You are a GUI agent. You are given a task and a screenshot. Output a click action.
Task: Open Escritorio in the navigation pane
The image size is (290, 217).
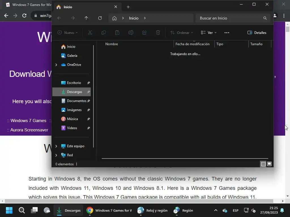[x=71, y=83]
